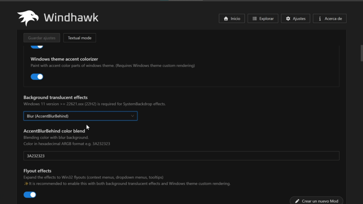The height and width of the screenshot is (204, 363).
Task: Click the list icon in Explorar
Action: click(x=255, y=18)
